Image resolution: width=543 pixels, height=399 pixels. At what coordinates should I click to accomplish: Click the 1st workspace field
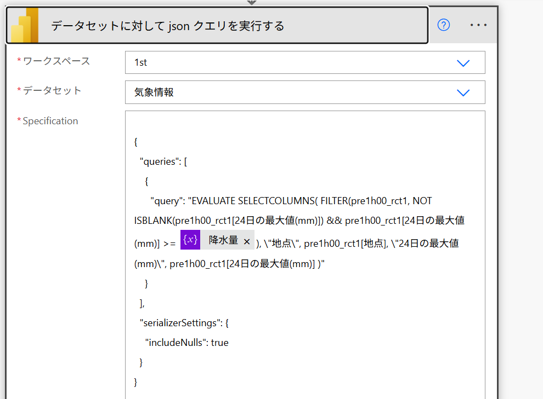[x=305, y=62]
